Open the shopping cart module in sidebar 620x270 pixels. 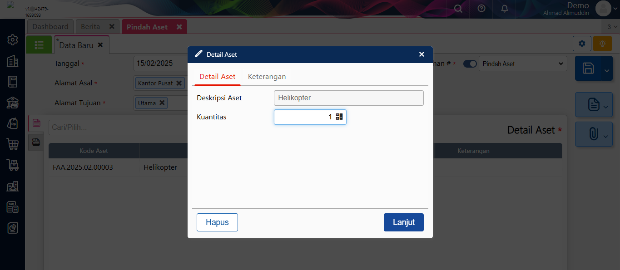[x=12, y=144]
